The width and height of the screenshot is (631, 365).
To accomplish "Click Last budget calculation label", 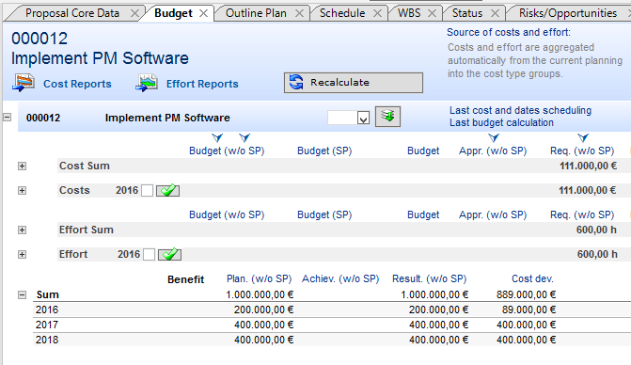I will click(501, 122).
